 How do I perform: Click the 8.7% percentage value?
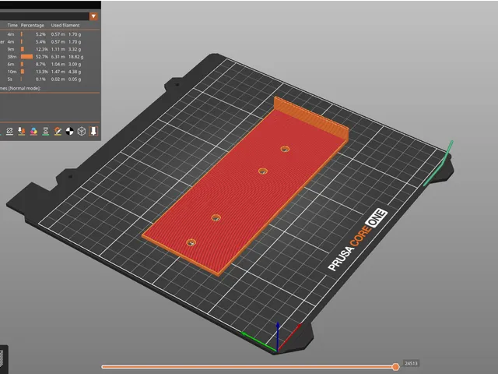coord(40,64)
